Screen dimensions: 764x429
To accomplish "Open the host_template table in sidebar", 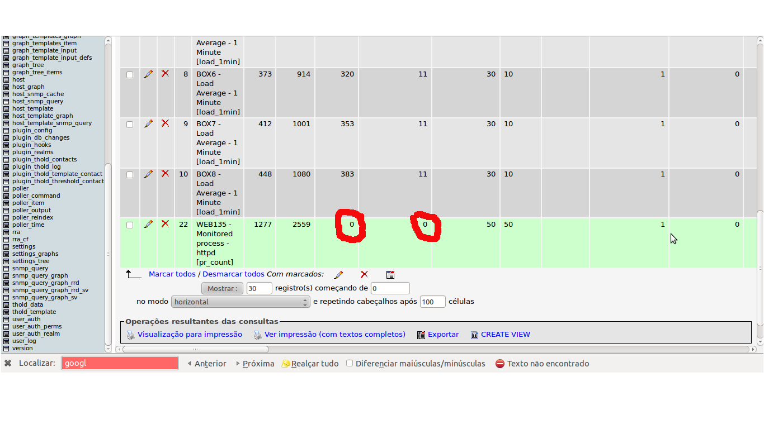I will (x=32, y=108).
